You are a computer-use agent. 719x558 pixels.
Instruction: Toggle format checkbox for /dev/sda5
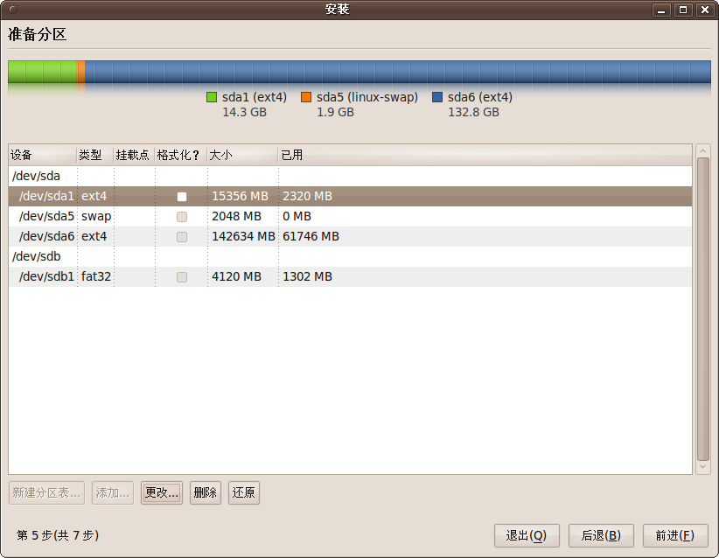point(182,217)
